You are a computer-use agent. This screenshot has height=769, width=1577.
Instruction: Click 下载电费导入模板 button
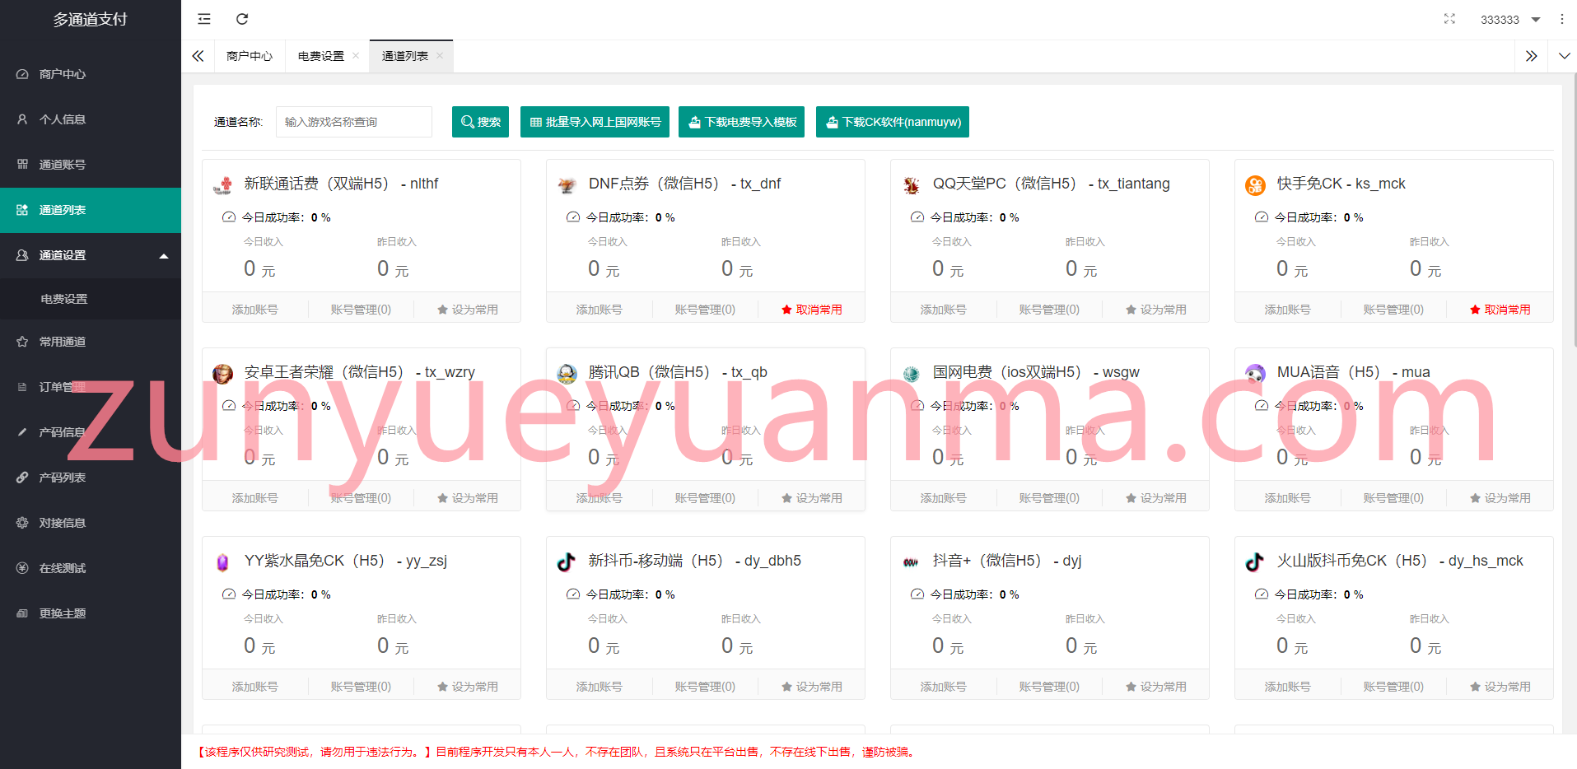[x=741, y=122]
